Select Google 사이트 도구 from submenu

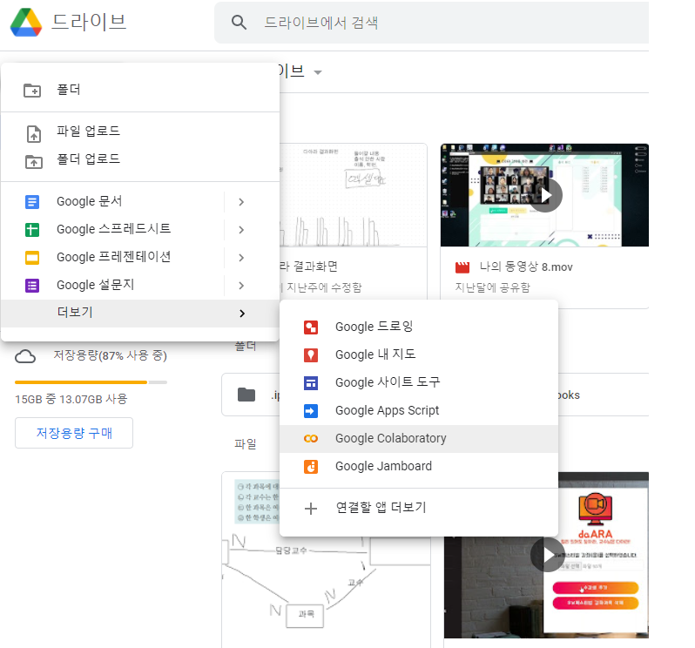[x=419, y=383]
